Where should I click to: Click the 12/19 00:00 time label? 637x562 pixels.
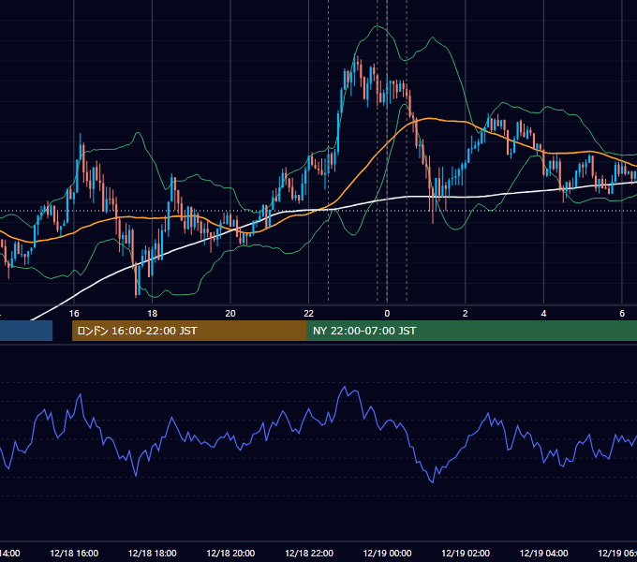387,553
